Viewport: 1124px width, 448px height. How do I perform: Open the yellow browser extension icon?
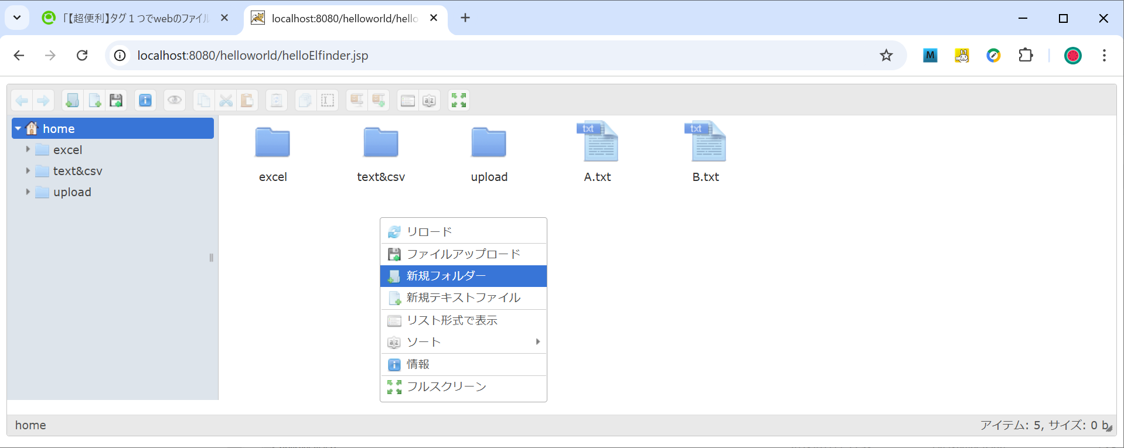[x=962, y=55]
